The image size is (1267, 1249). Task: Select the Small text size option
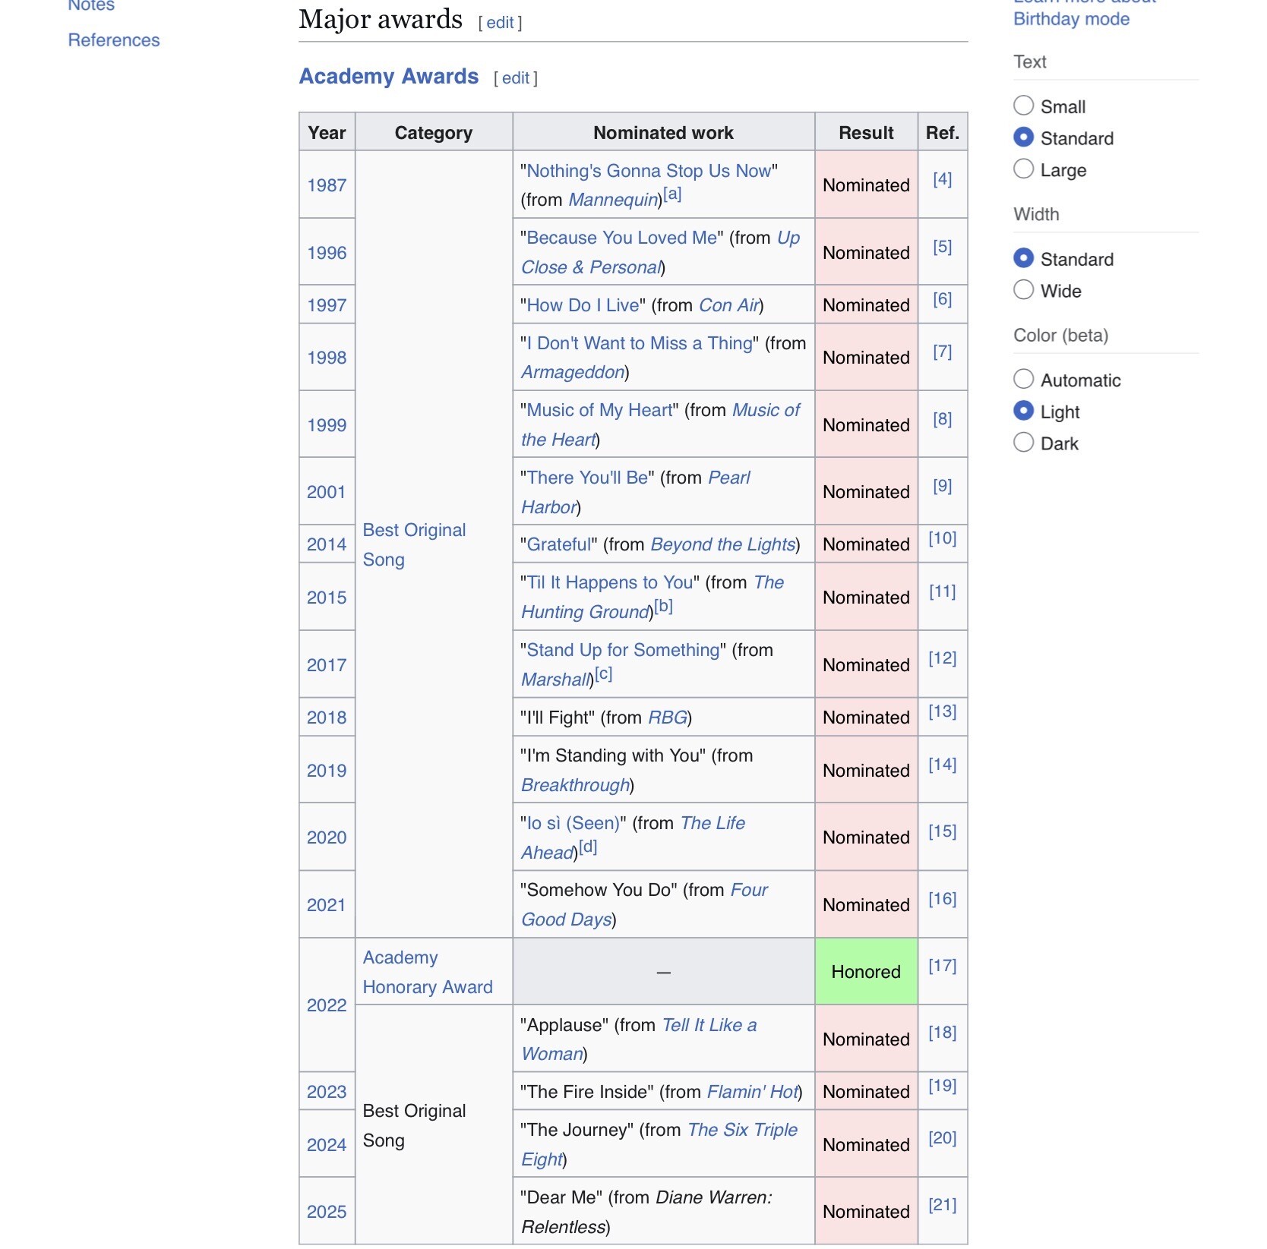pyautogui.click(x=1023, y=106)
